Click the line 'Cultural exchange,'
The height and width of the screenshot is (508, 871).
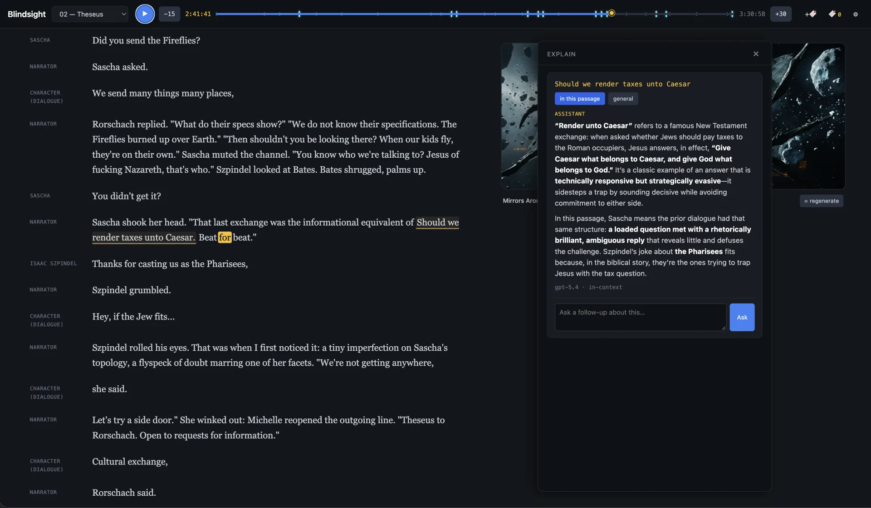click(130, 462)
